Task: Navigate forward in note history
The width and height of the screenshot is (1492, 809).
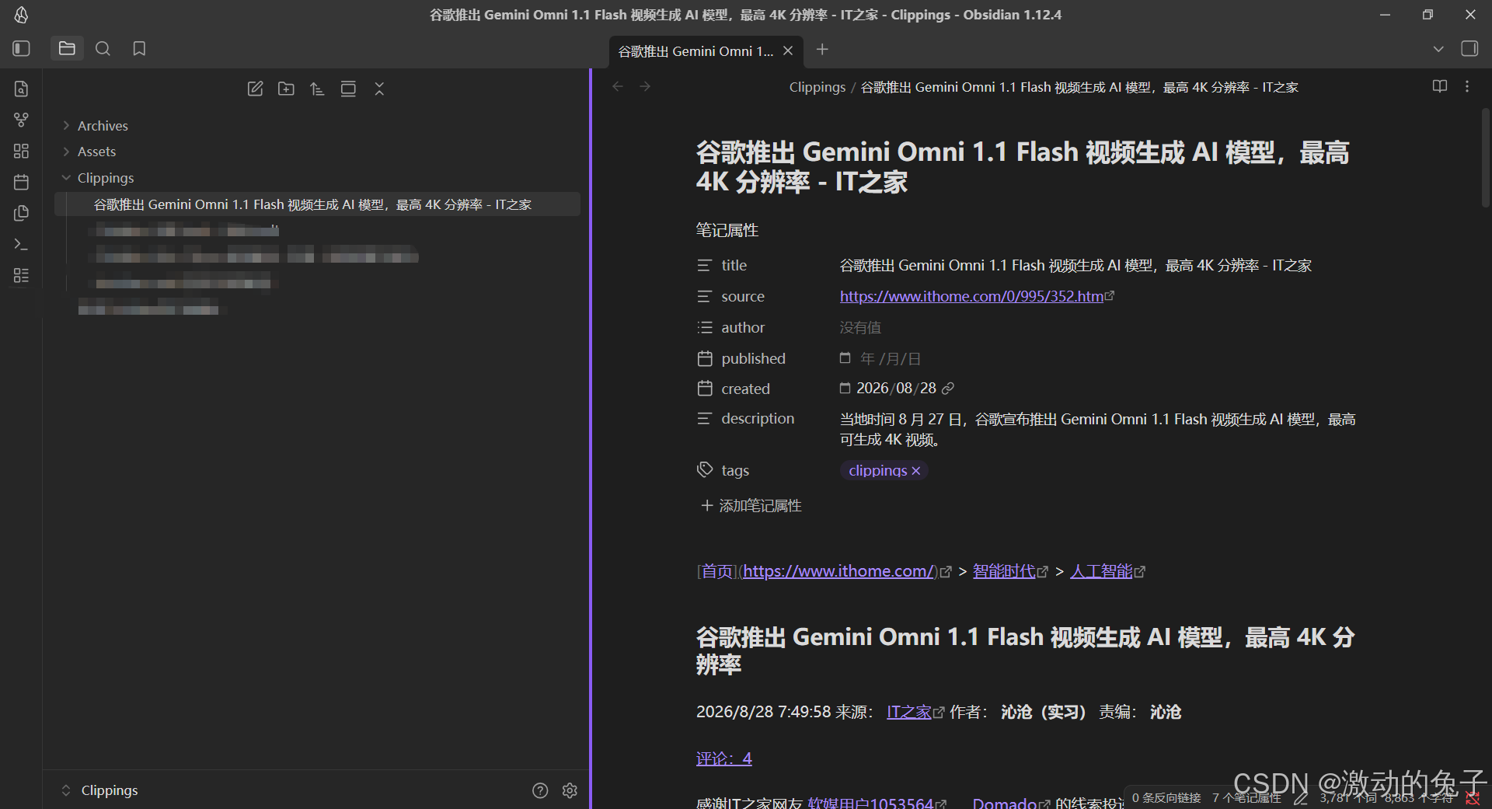Action: pos(645,86)
